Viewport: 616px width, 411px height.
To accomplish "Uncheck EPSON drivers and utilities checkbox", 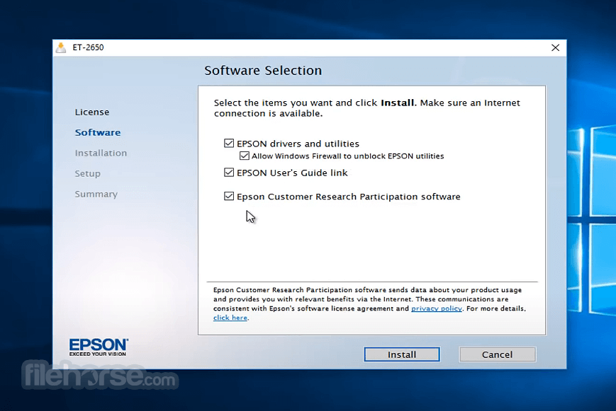I will click(x=229, y=143).
